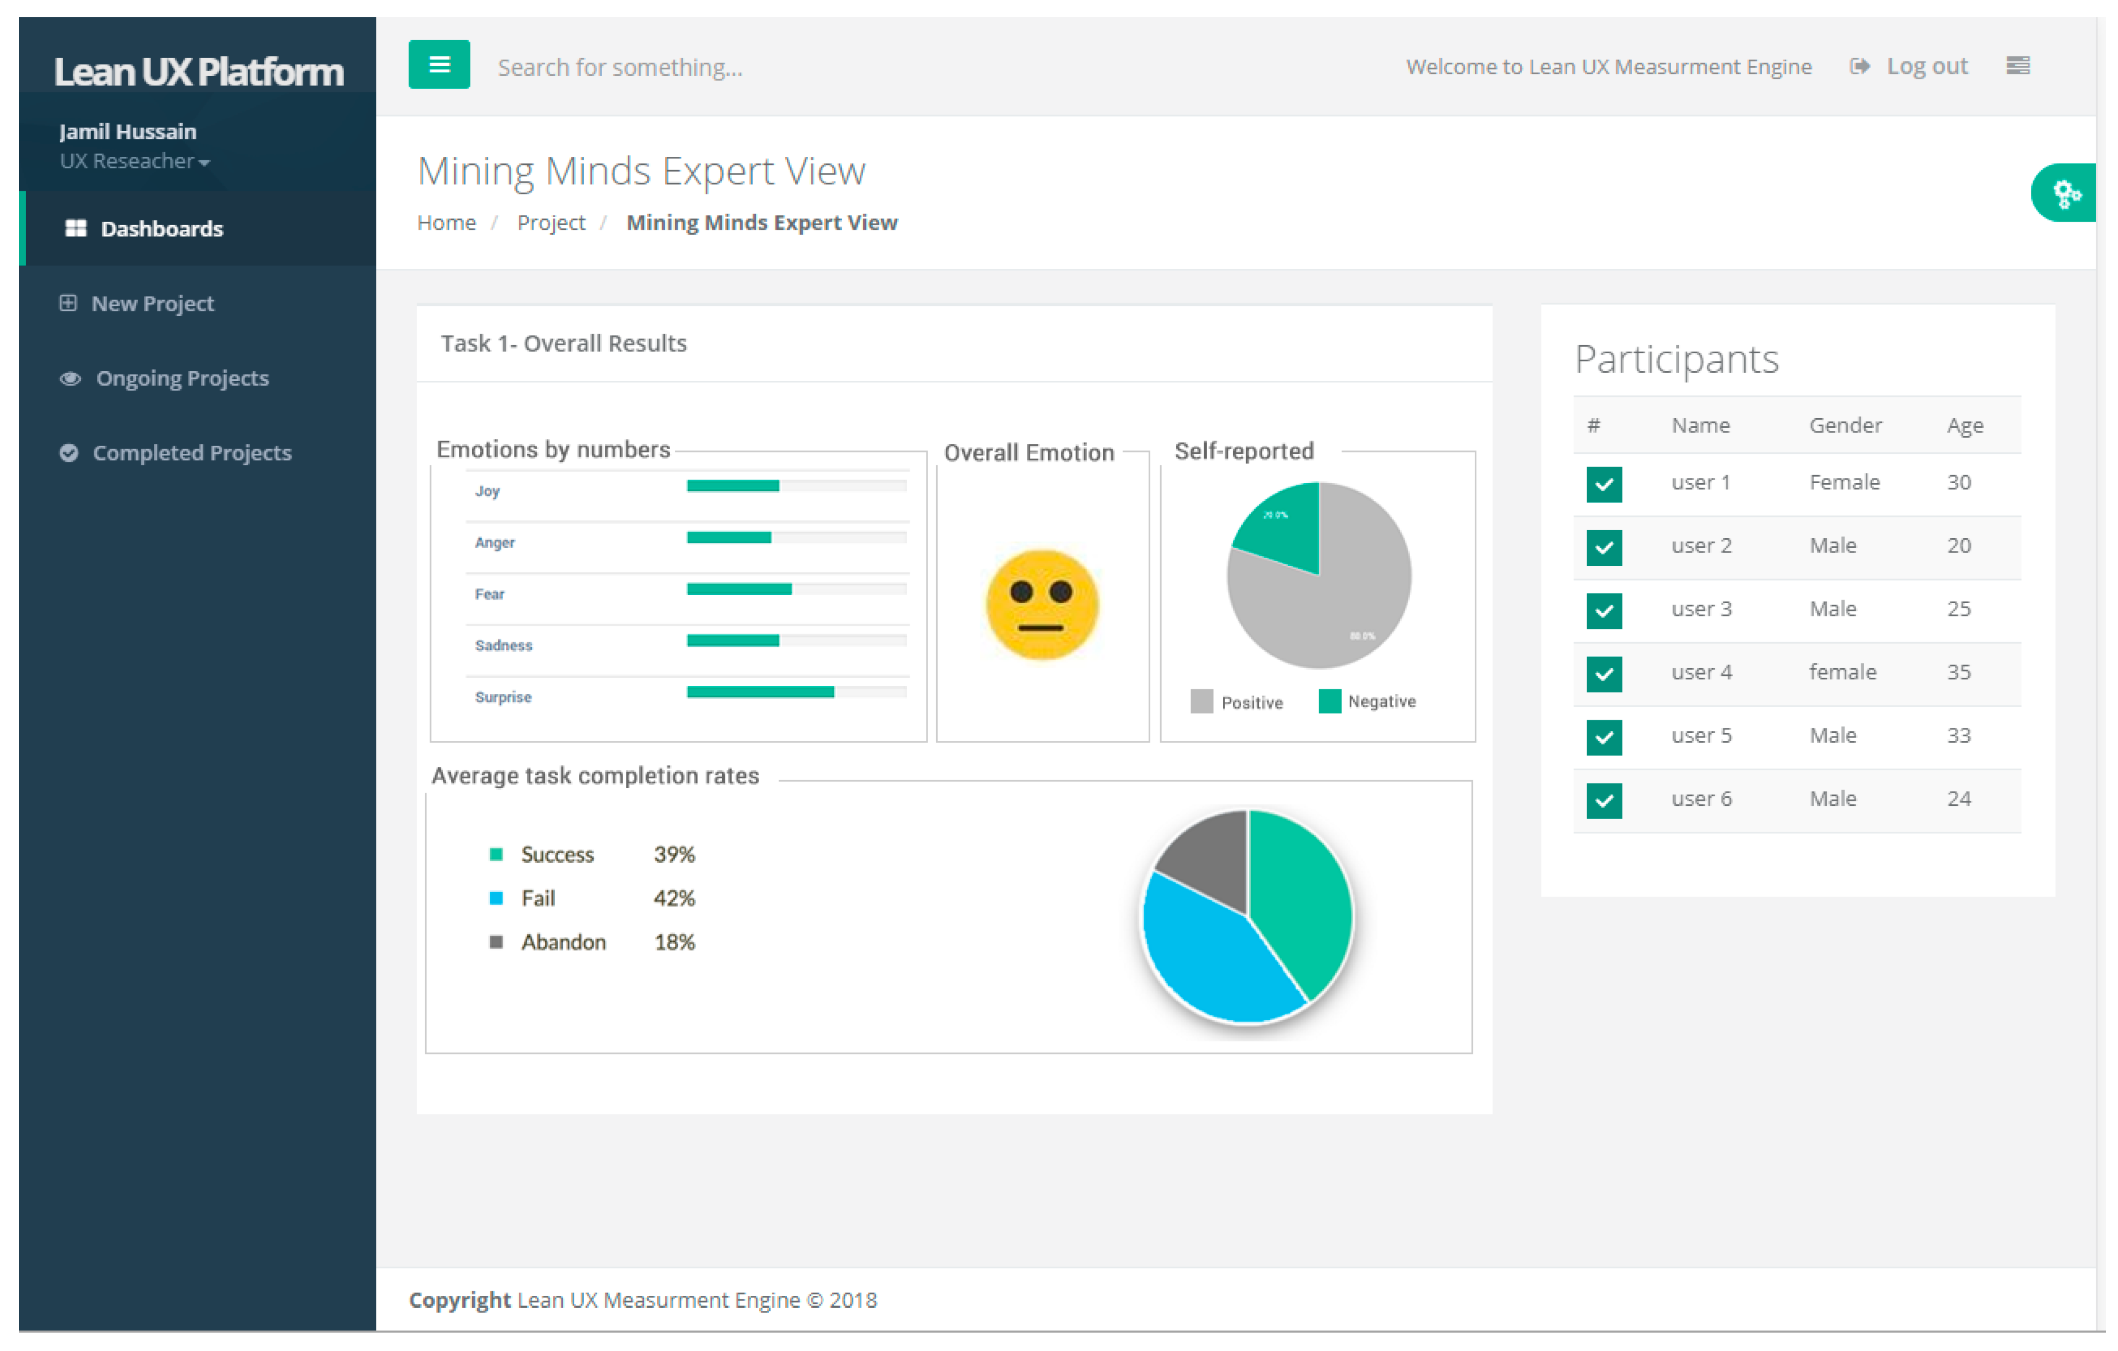The image size is (2118, 1351).
Task: Click the Anger emotion progress bar
Action: [797, 538]
